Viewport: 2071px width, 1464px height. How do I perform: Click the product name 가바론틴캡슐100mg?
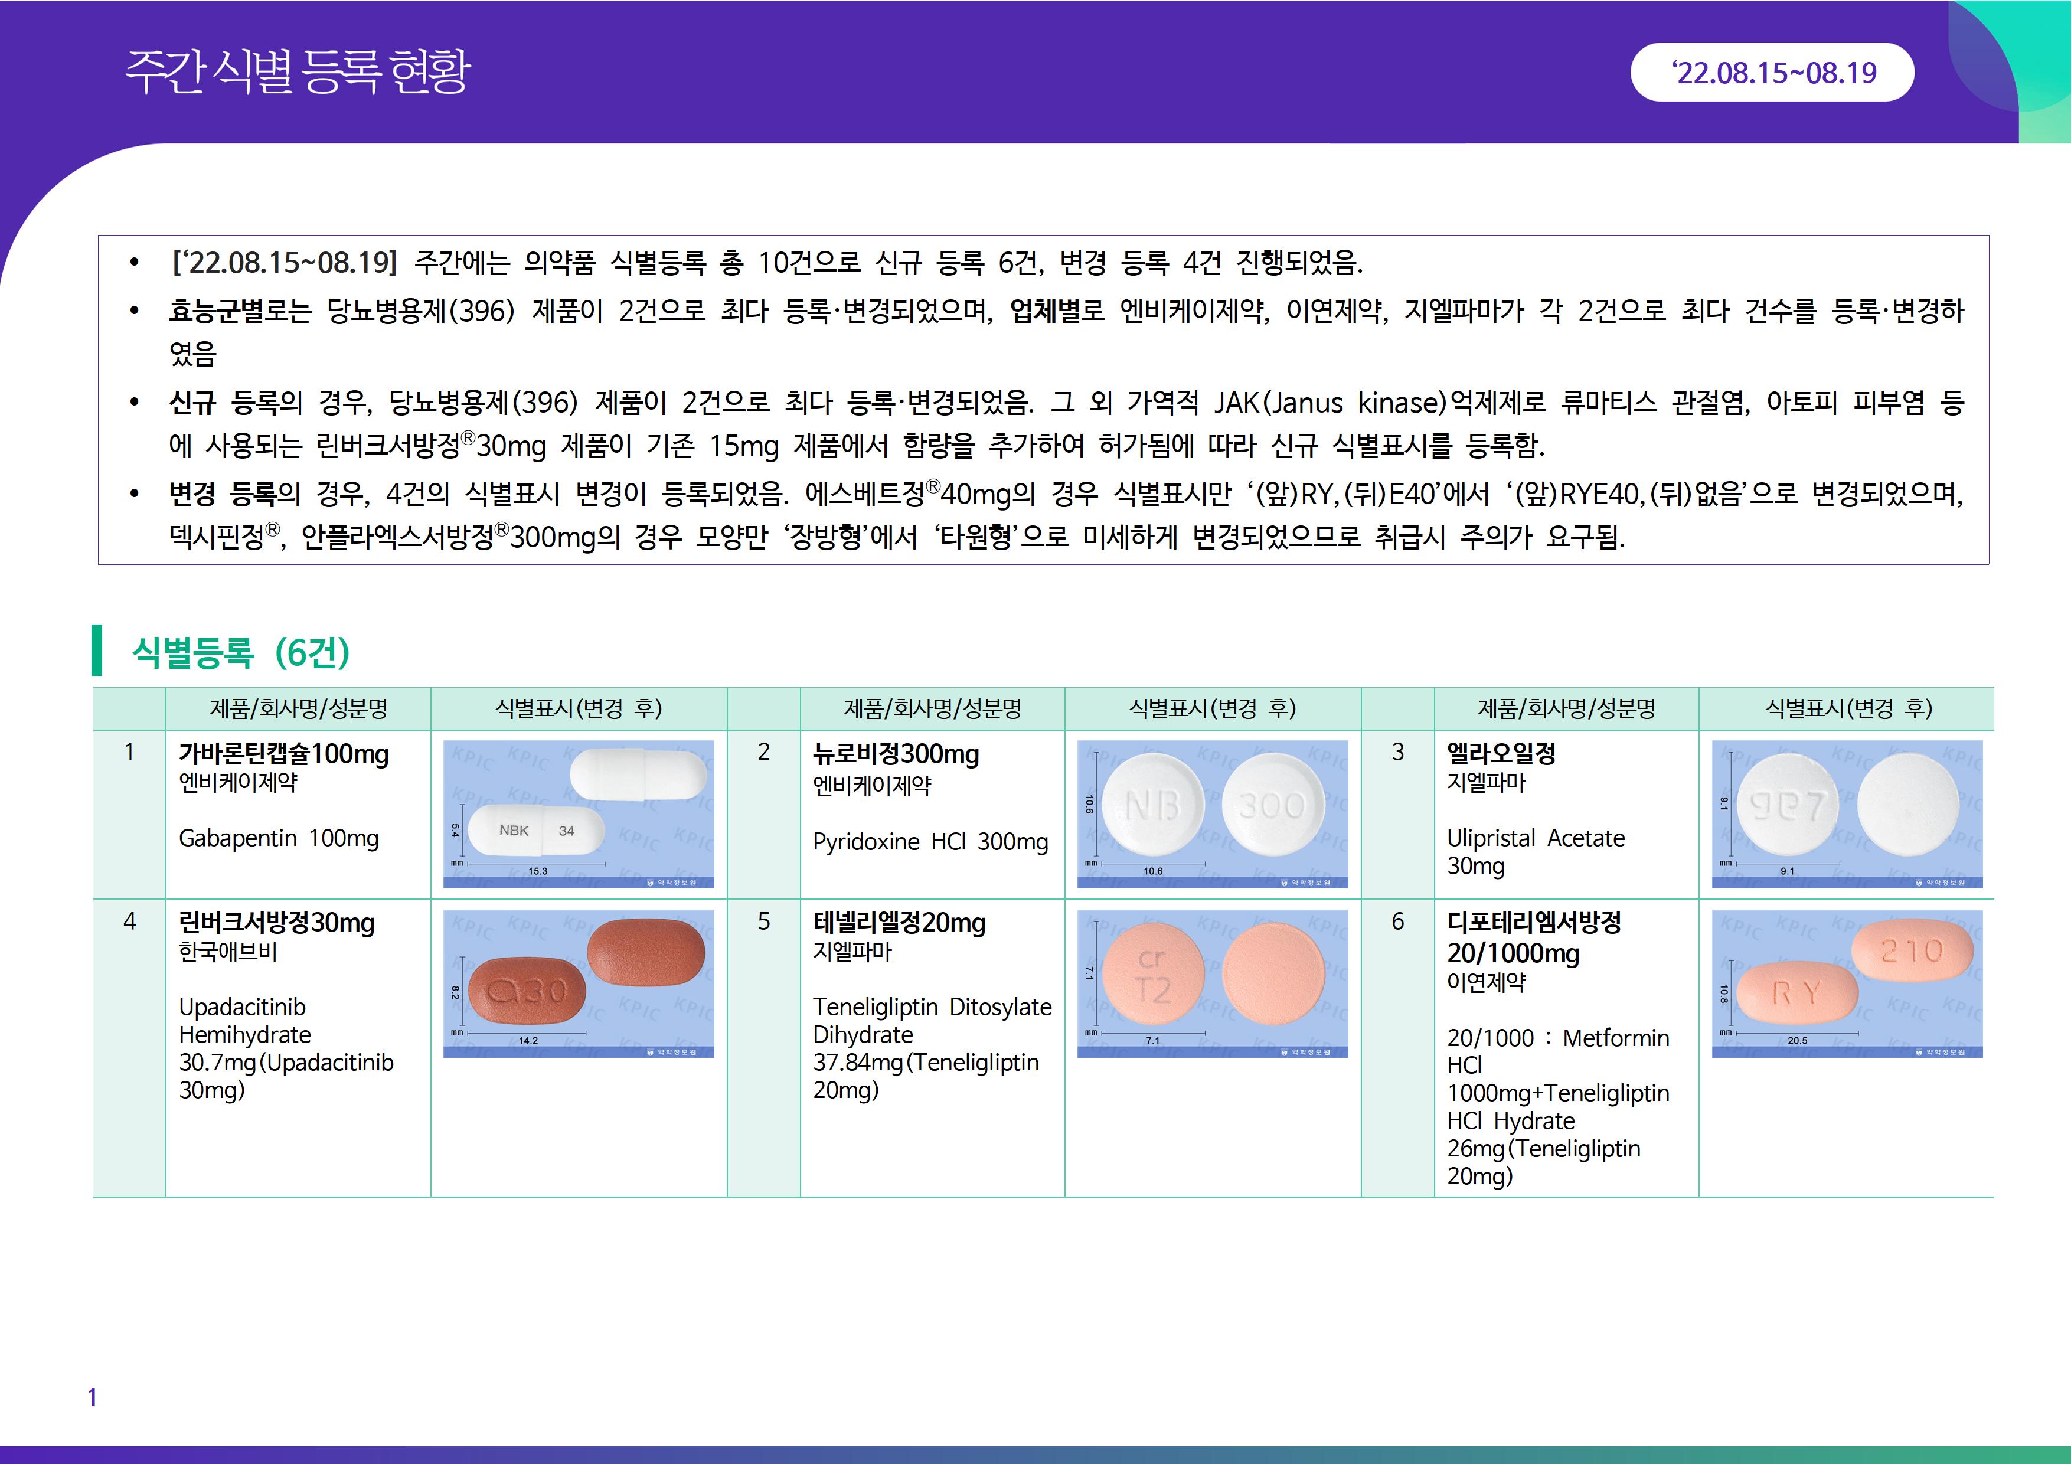coord(284,753)
